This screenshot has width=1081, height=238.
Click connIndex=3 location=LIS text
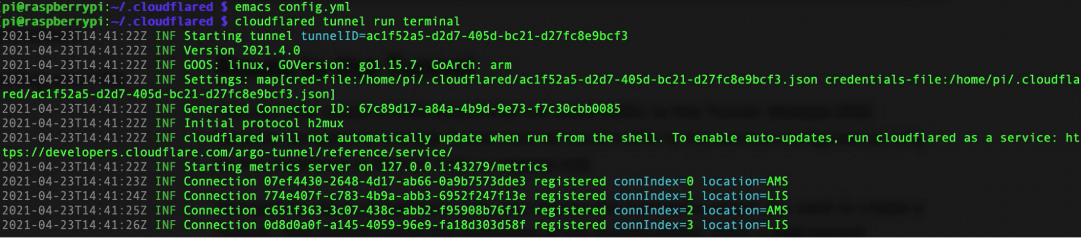point(701,226)
